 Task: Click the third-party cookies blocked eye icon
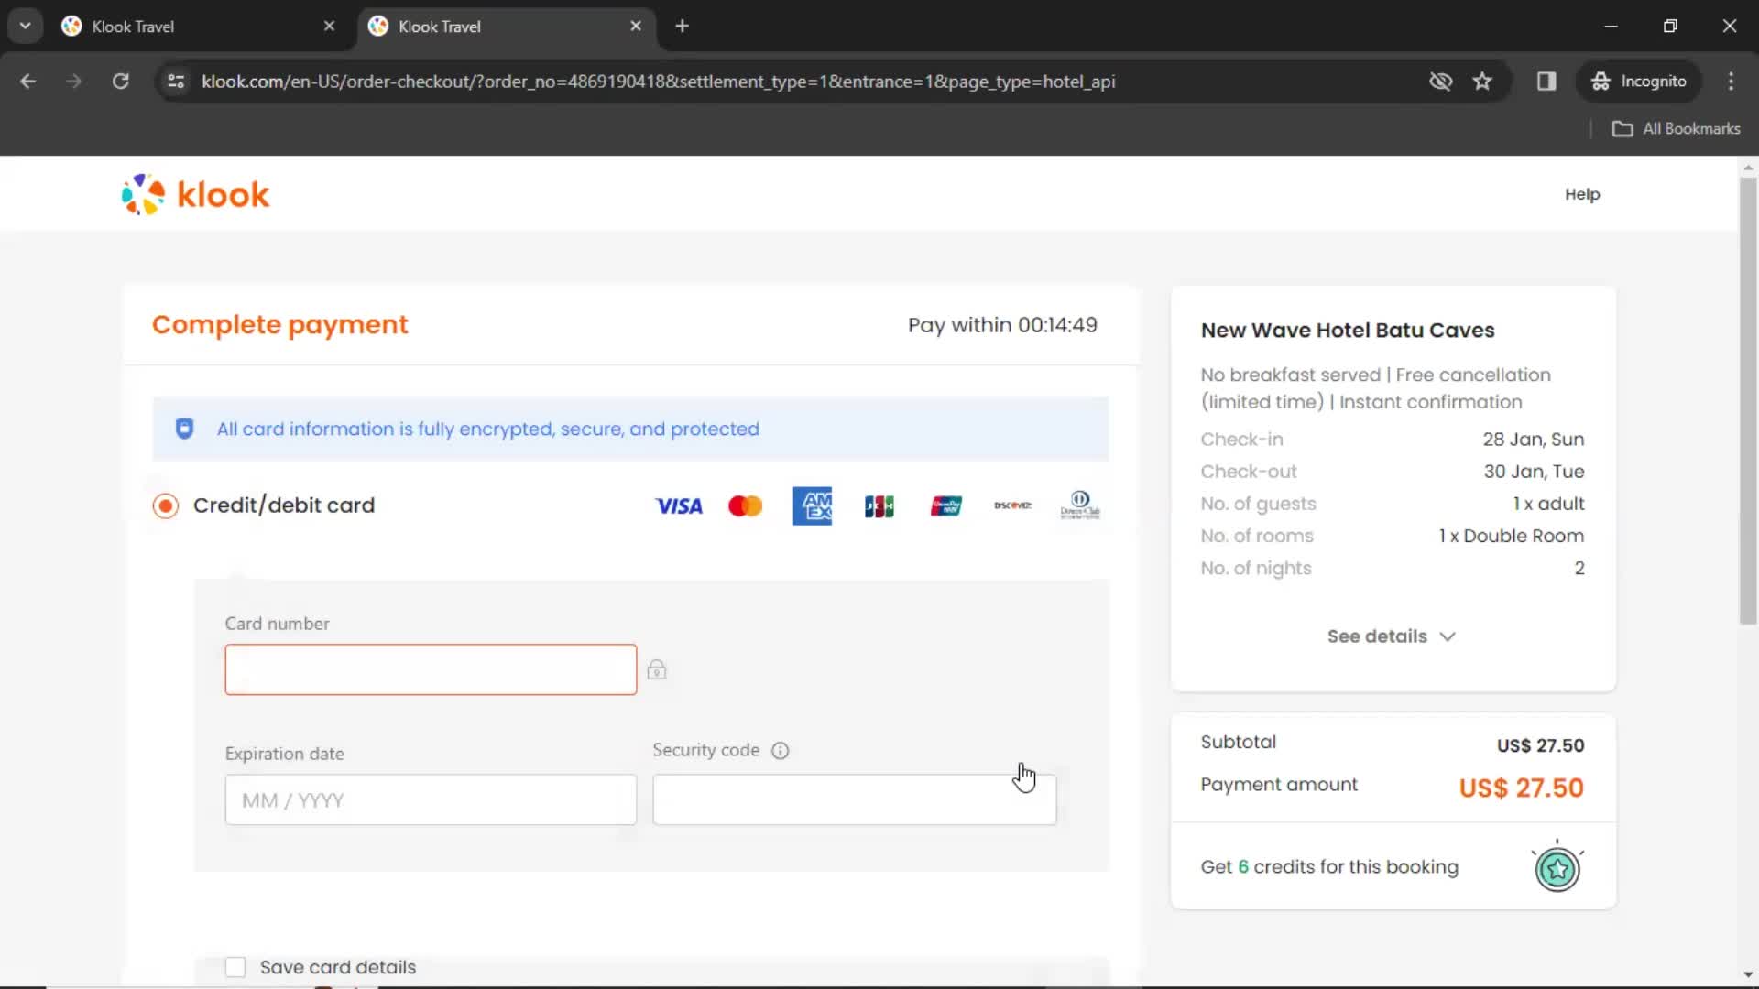click(1441, 82)
